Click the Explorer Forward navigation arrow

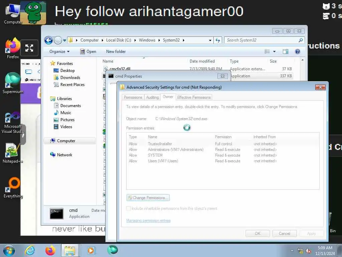click(x=58, y=40)
